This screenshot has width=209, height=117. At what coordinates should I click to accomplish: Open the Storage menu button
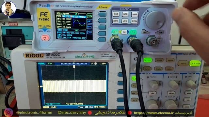click(x=170, y=60)
